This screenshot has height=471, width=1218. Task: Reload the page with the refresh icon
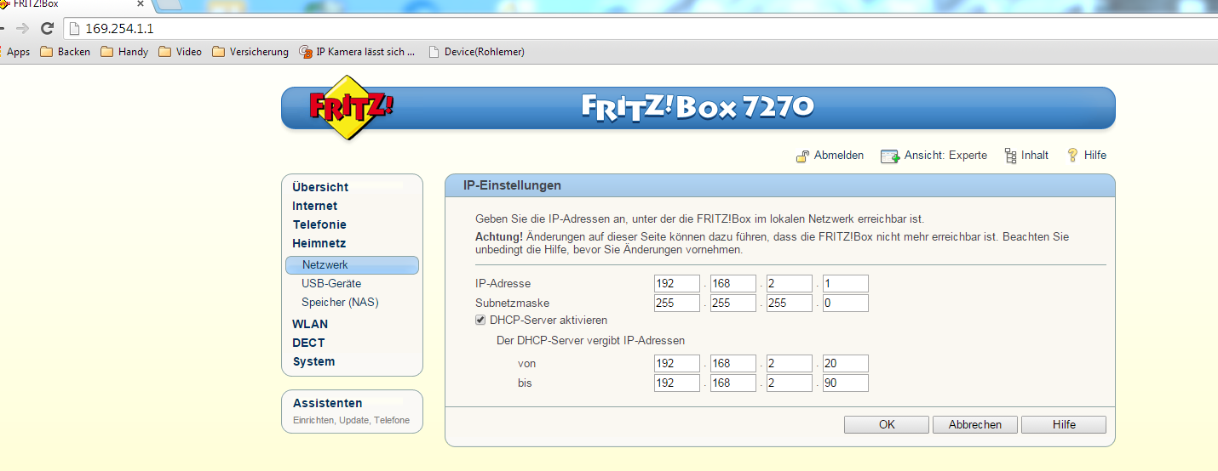click(48, 28)
